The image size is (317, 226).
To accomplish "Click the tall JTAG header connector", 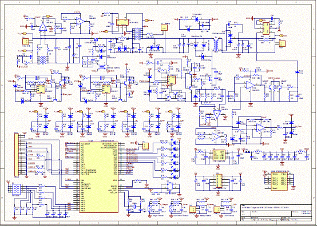I will click(17, 155).
